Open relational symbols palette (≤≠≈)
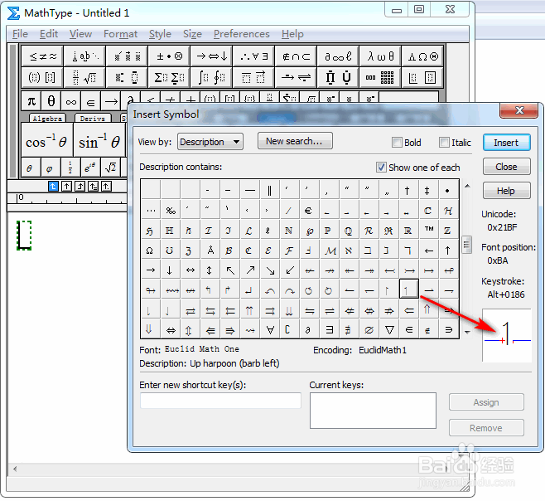 (42, 56)
